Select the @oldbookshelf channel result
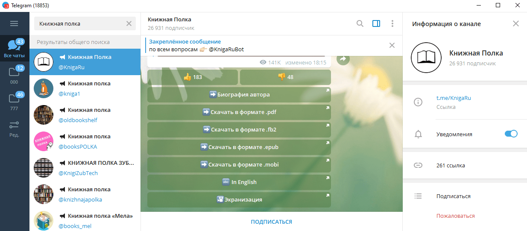This screenshot has height=231, width=527. click(85, 115)
